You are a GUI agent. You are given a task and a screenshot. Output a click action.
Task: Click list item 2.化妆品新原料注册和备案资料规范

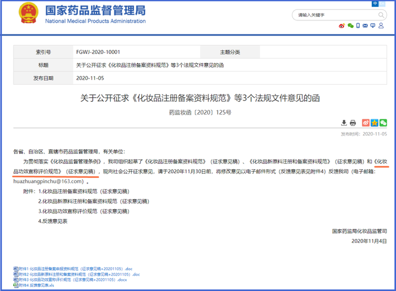tap(94, 201)
